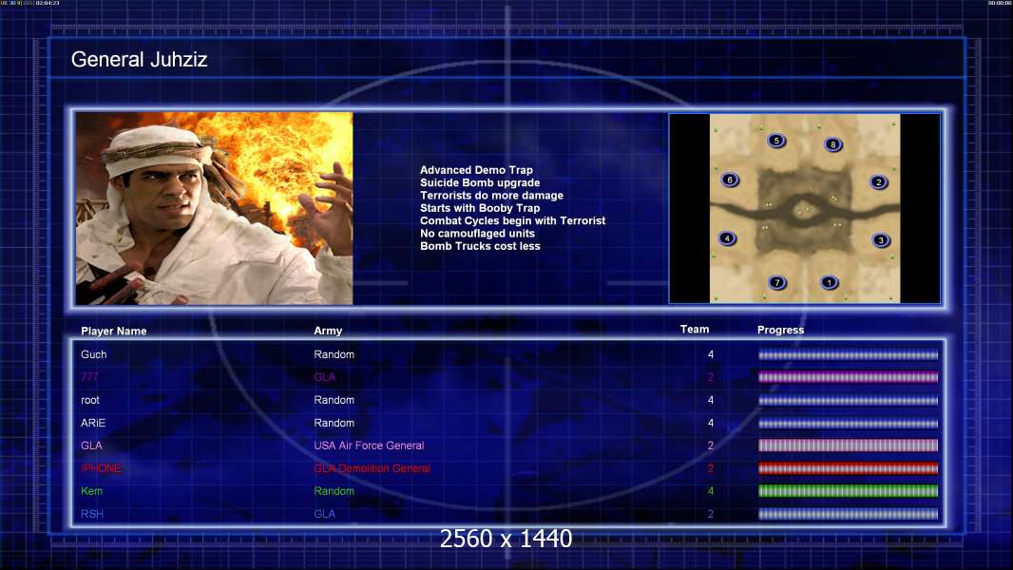1013x570 pixels.
Task: Click the General Juhziz title text
Action: (x=139, y=60)
